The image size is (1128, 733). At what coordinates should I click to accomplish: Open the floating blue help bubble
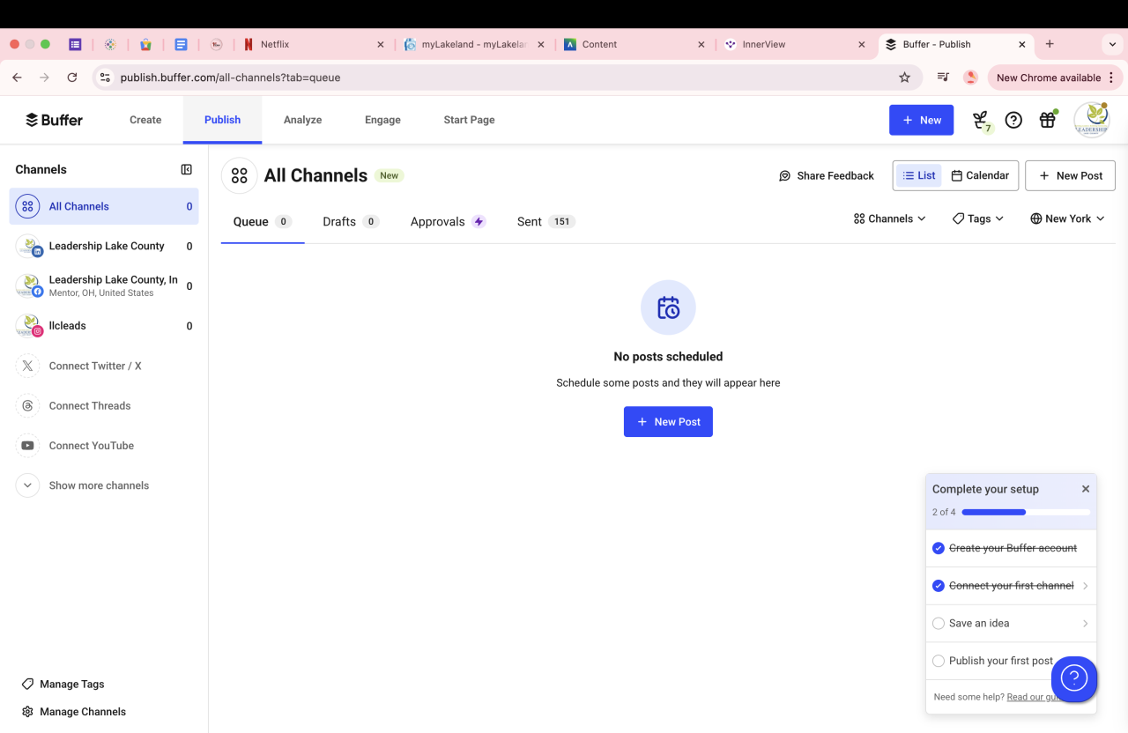[x=1073, y=678]
